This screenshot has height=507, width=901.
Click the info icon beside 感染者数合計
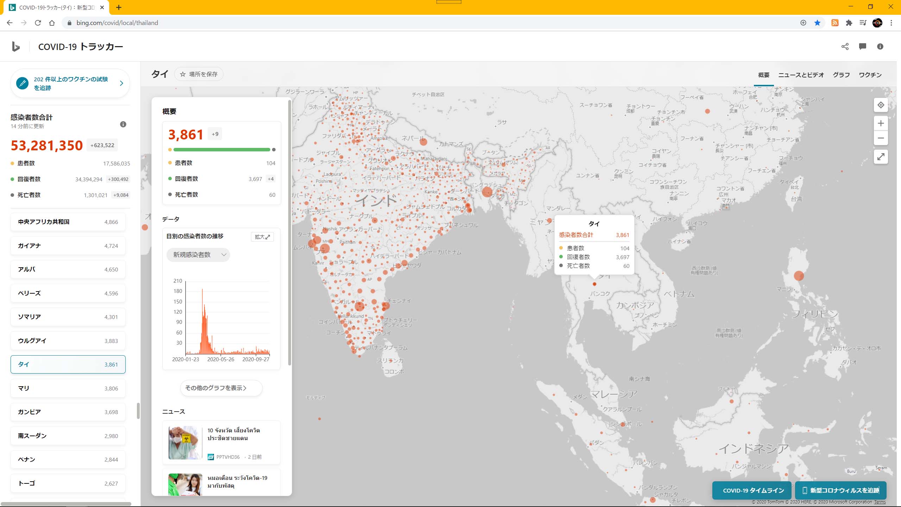123,124
